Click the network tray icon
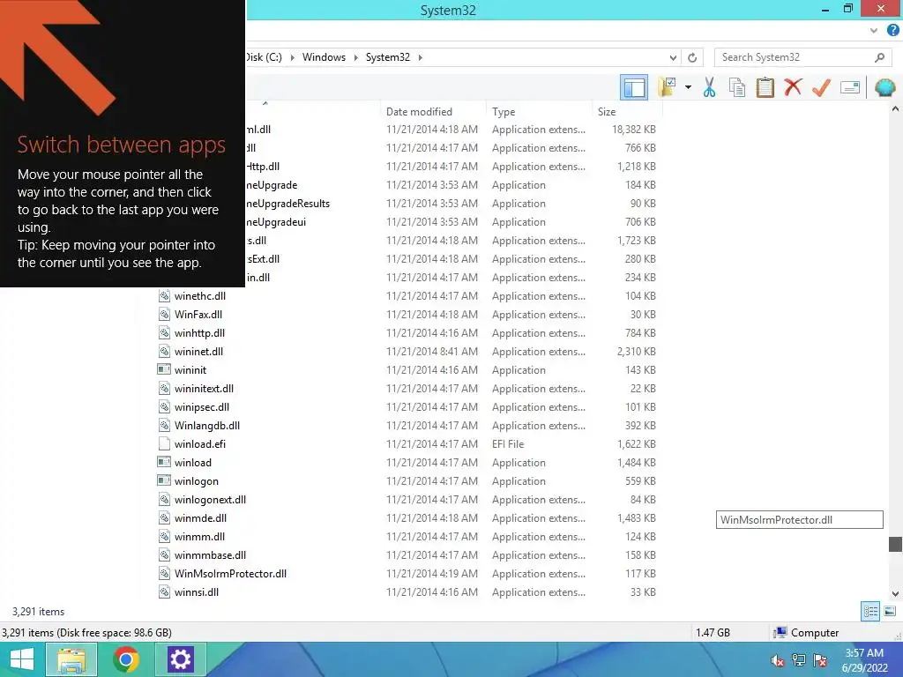The width and height of the screenshot is (903, 677). tap(798, 661)
